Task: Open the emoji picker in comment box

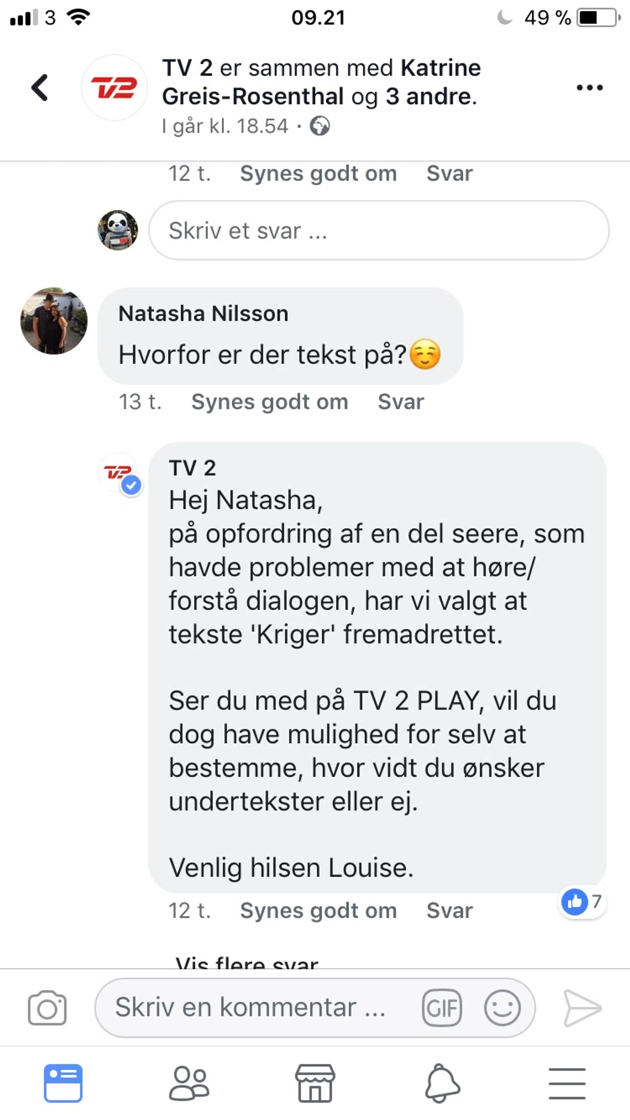Action: [x=502, y=1008]
